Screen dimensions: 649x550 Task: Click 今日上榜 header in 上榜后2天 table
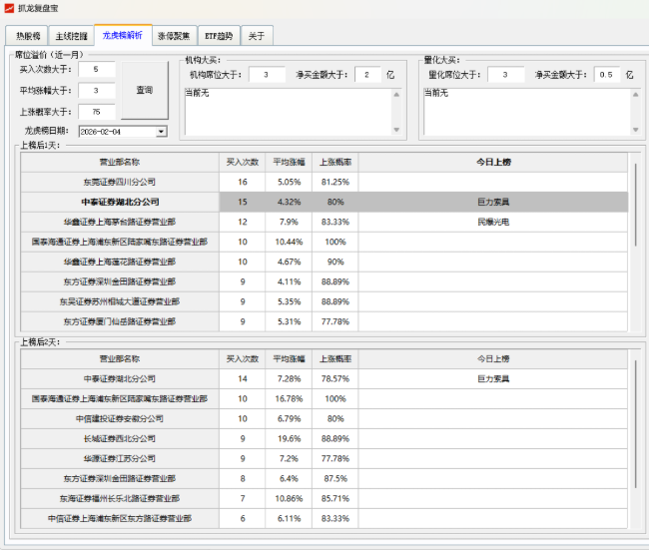[493, 359]
